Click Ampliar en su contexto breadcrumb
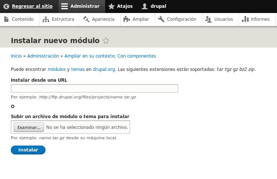The width and height of the screenshot is (277, 179). (x=110, y=56)
